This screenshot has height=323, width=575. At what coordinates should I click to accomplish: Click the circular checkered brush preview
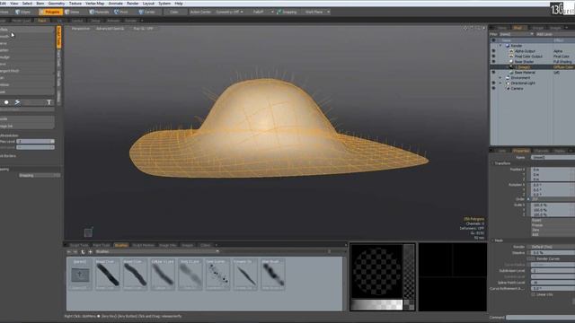pyautogui.click(x=376, y=271)
